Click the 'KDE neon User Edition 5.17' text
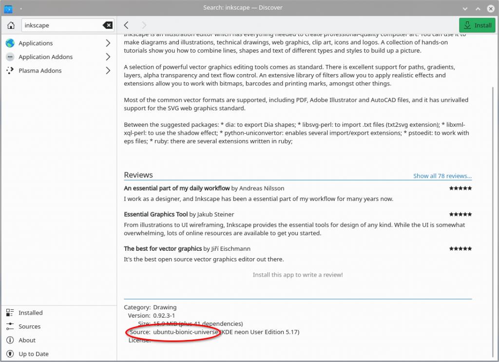499x362 pixels. [x=260, y=332]
